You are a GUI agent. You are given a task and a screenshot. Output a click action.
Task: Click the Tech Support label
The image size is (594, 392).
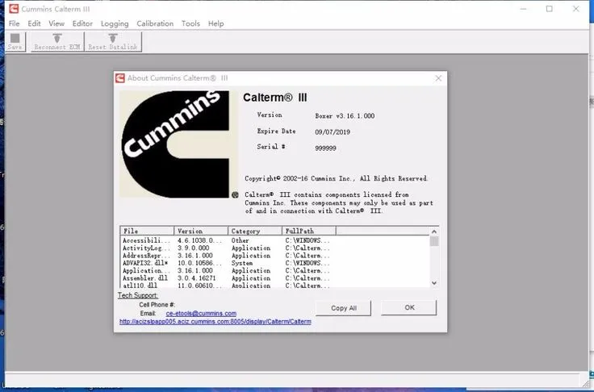pos(137,295)
